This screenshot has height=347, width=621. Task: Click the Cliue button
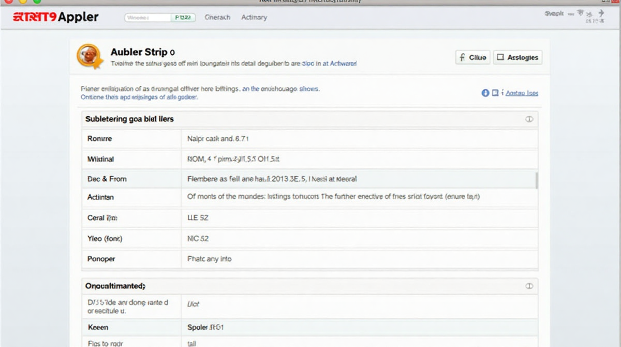[x=472, y=57]
